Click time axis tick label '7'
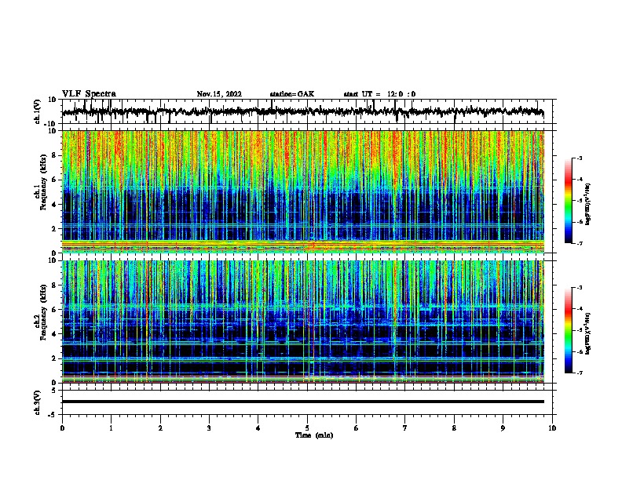622x480 pixels. pos(405,428)
